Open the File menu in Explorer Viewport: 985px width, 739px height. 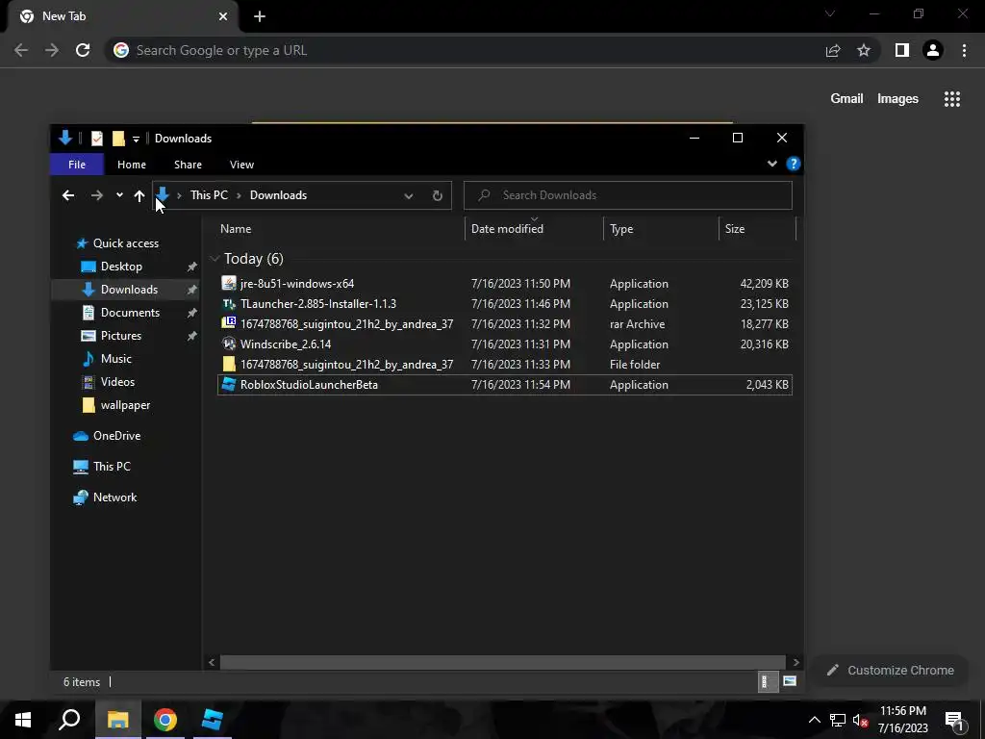tap(77, 165)
